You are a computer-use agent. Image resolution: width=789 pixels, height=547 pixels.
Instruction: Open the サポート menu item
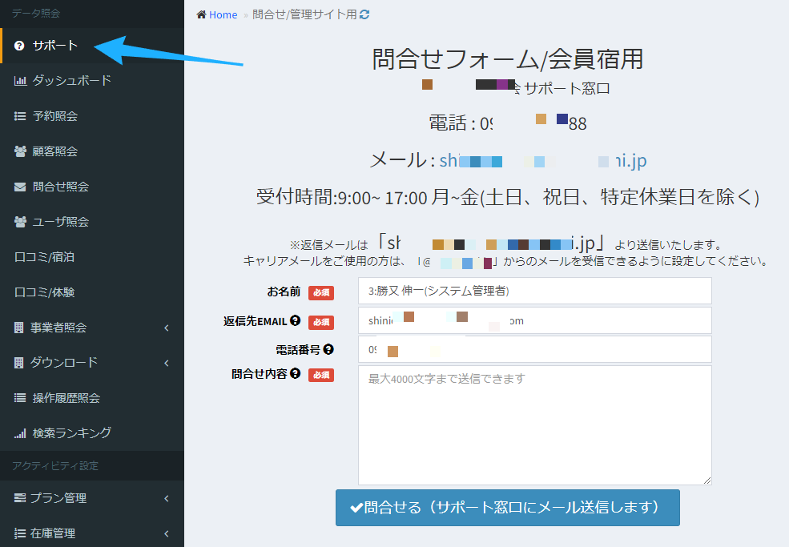click(x=92, y=46)
